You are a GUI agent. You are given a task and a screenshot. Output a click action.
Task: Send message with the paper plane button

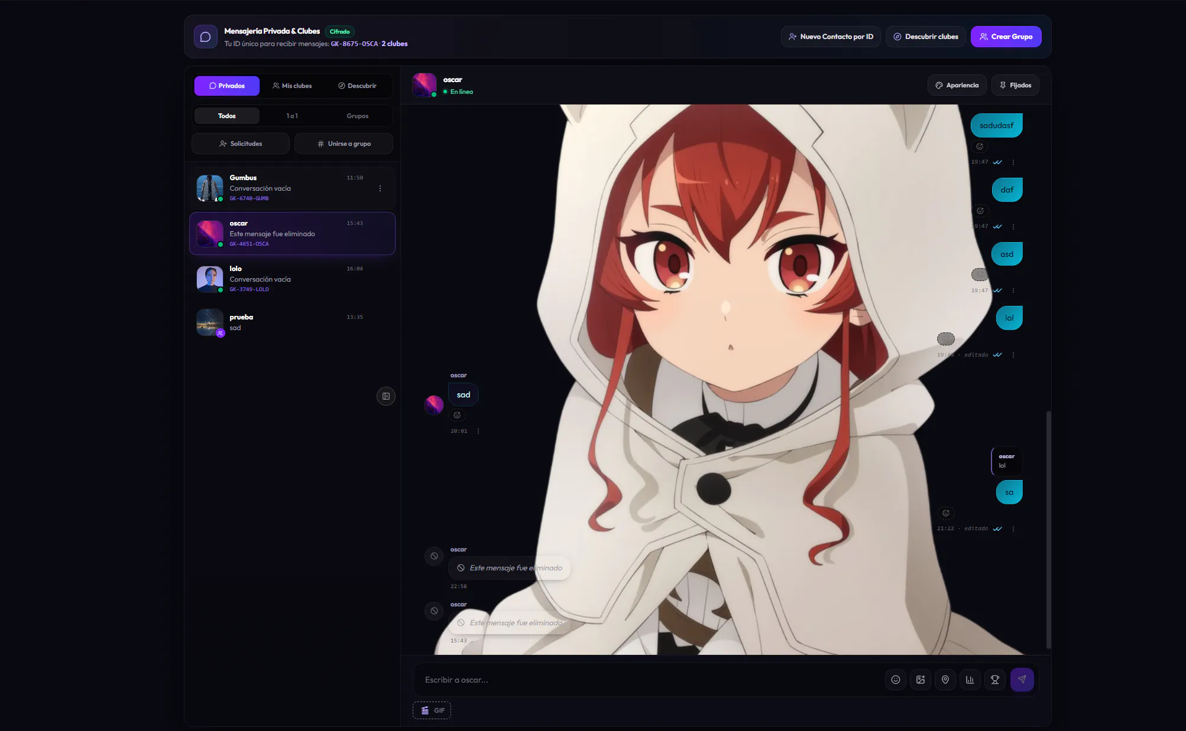(1022, 680)
